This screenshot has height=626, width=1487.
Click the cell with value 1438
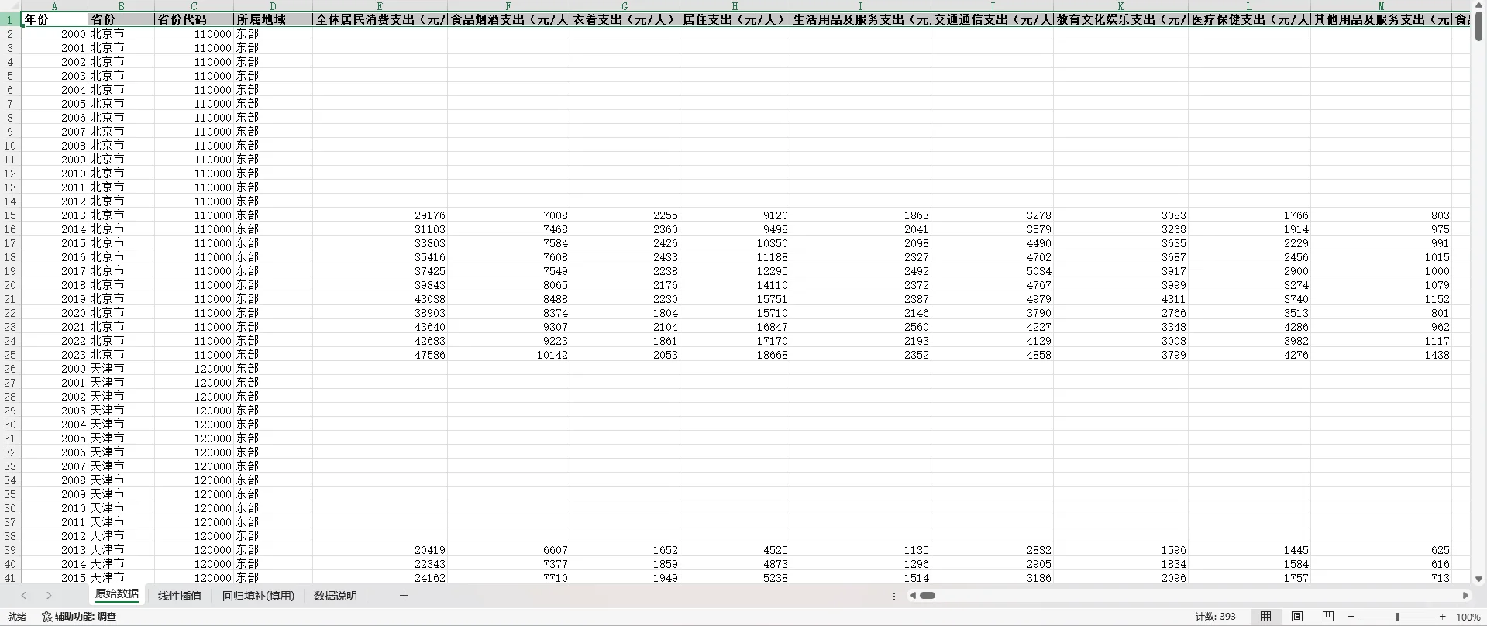[x=1381, y=355]
